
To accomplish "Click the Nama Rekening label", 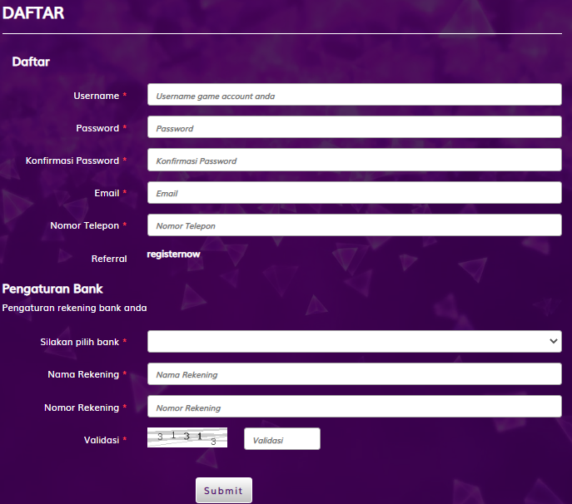I will pyautogui.click(x=83, y=374).
